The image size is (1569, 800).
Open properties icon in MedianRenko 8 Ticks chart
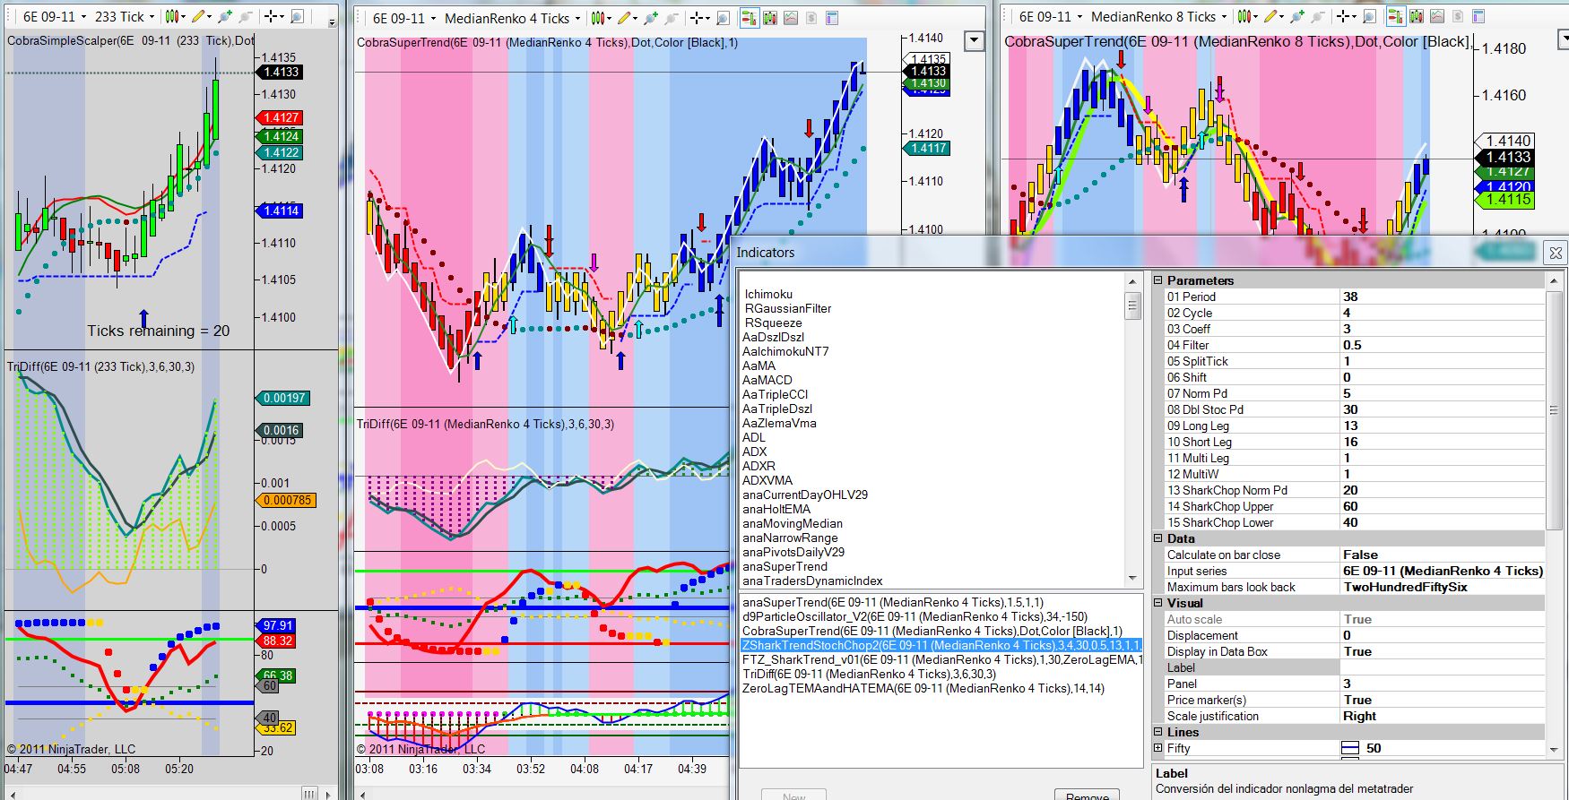tap(1478, 17)
